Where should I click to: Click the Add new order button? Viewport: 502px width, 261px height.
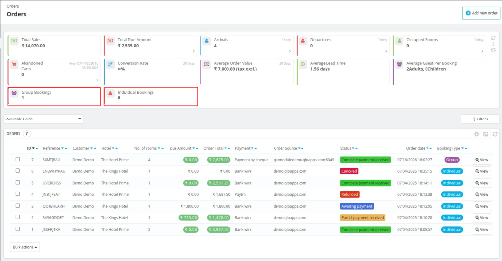pos(481,13)
